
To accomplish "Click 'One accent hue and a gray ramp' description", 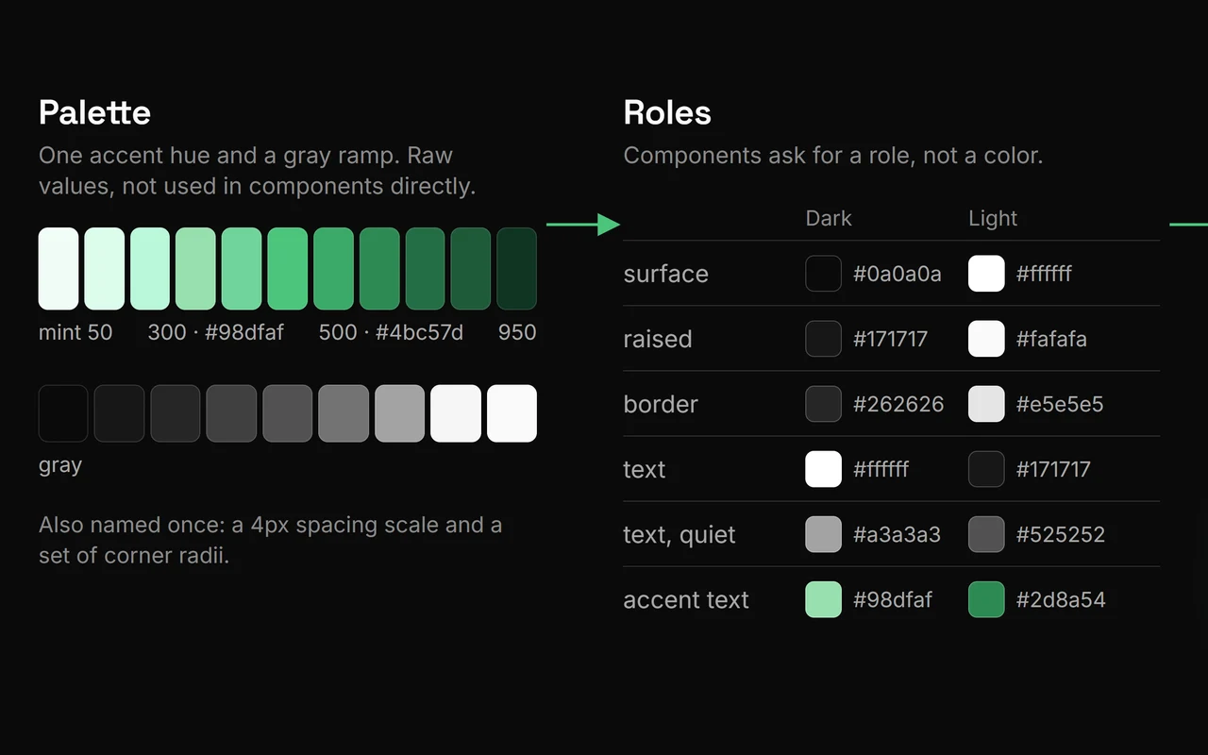I will pyautogui.click(x=258, y=171).
